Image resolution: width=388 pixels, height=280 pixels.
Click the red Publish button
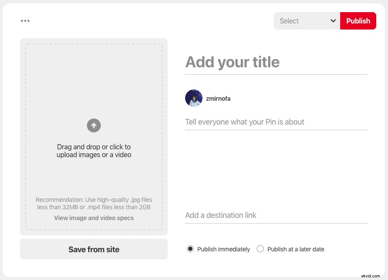(x=358, y=21)
